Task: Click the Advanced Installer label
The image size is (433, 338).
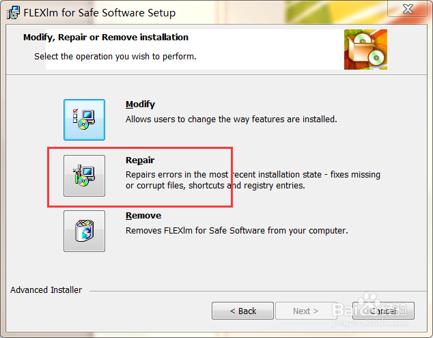Action: [46, 290]
